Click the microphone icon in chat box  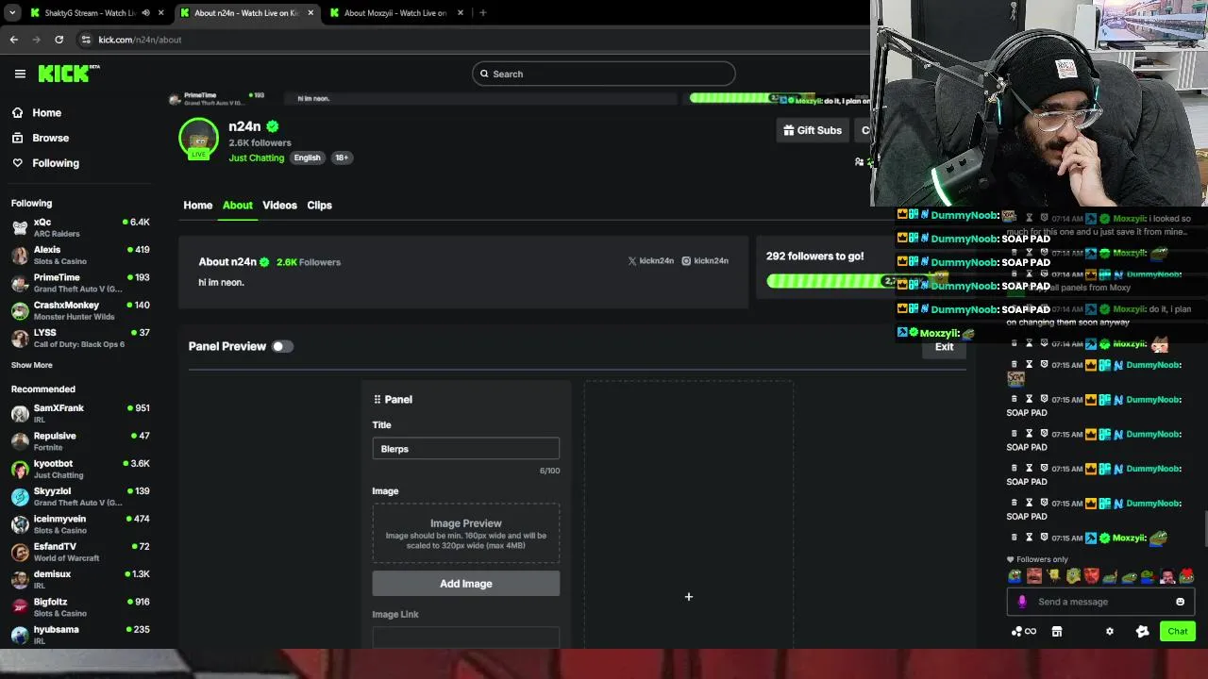[1022, 602]
